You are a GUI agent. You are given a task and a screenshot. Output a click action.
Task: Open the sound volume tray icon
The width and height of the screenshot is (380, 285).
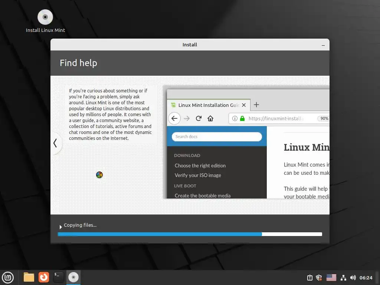tap(353, 278)
